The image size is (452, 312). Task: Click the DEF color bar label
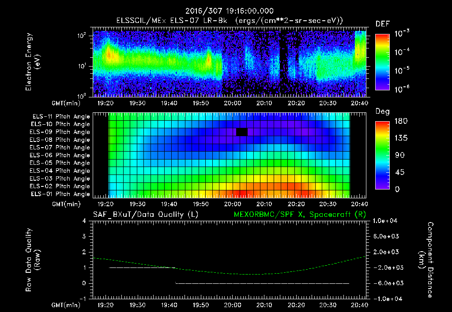[383, 24]
